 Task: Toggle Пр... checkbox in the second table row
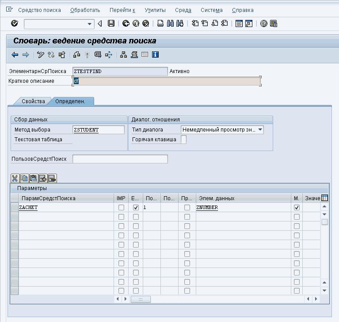pos(187,217)
